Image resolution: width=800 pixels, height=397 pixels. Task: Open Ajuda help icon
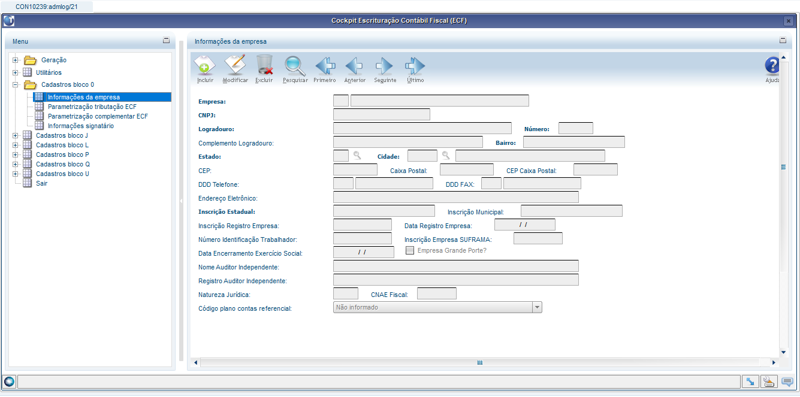pos(772,66)
